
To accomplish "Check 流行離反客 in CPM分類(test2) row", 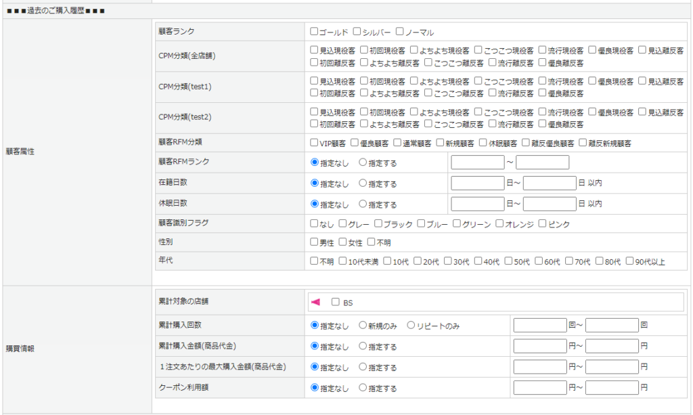I will click(492, 124).
